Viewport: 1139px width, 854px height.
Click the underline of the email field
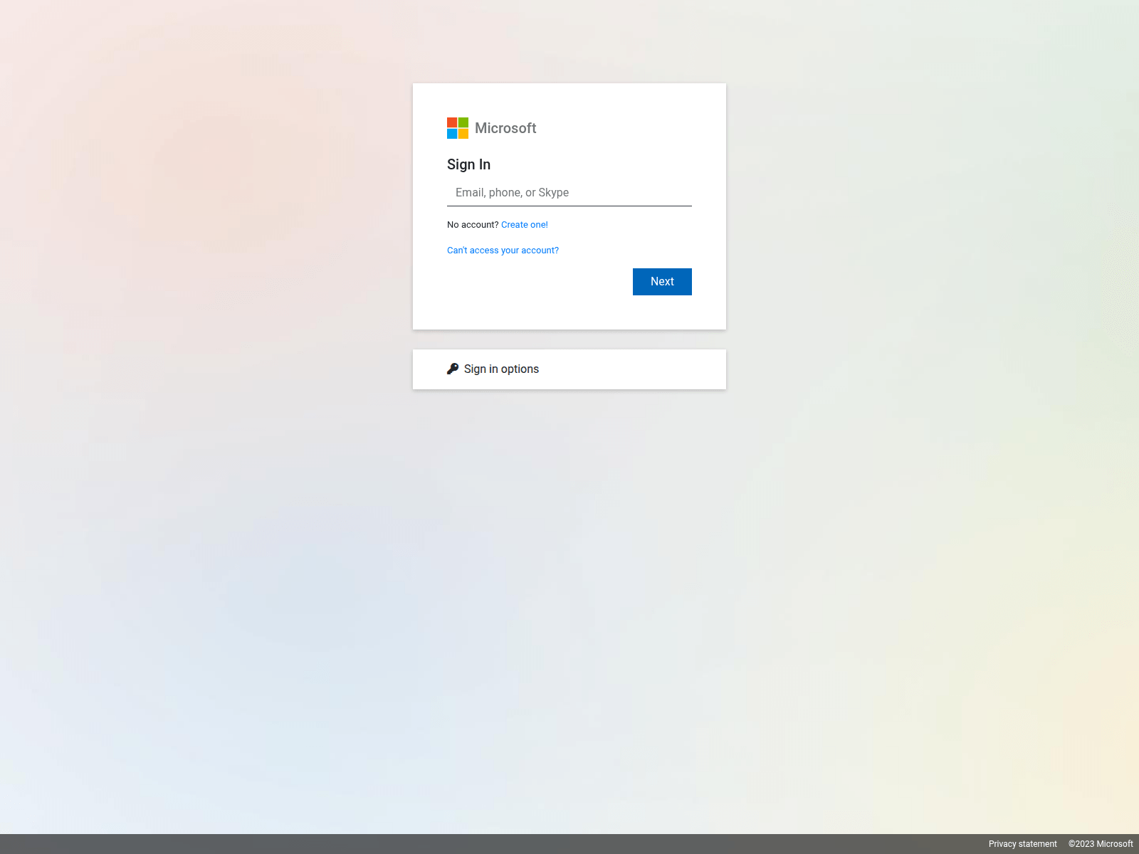click(569, 206)
